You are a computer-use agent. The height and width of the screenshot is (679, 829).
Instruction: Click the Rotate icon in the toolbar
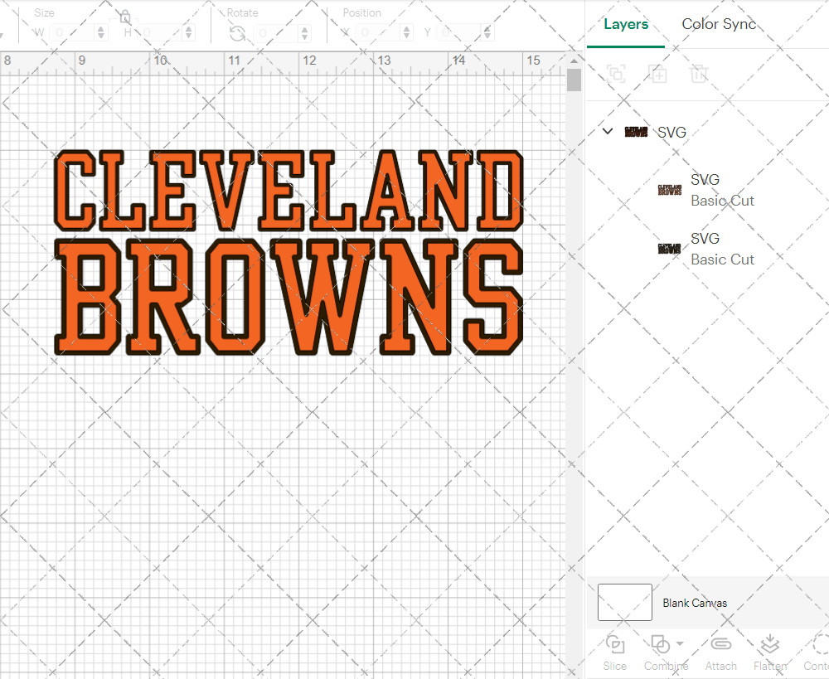pyautogui.click(x=237, y=33)
